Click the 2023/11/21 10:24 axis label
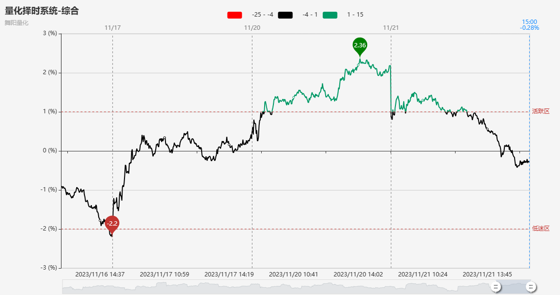Screen dimensions: 560x295 423,274
